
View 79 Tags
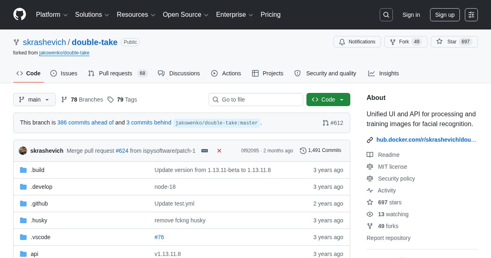point(122,100)
